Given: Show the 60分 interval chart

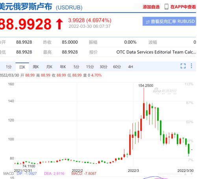Looking at the screenshot, I should pyautogui.click(x=117, y=67).
